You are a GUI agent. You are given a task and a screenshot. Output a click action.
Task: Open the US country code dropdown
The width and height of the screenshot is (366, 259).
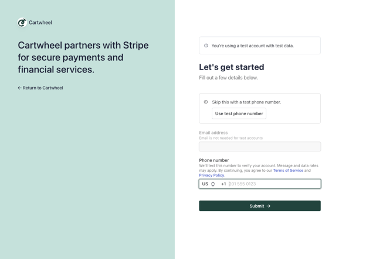208,184
